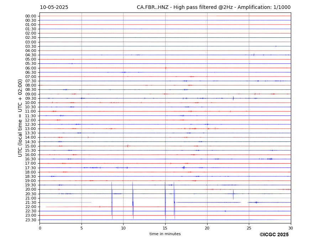Select the 10:00 row label
This screenshot has width=330, height=248.
pyautogui.click(x=31, y=103)
